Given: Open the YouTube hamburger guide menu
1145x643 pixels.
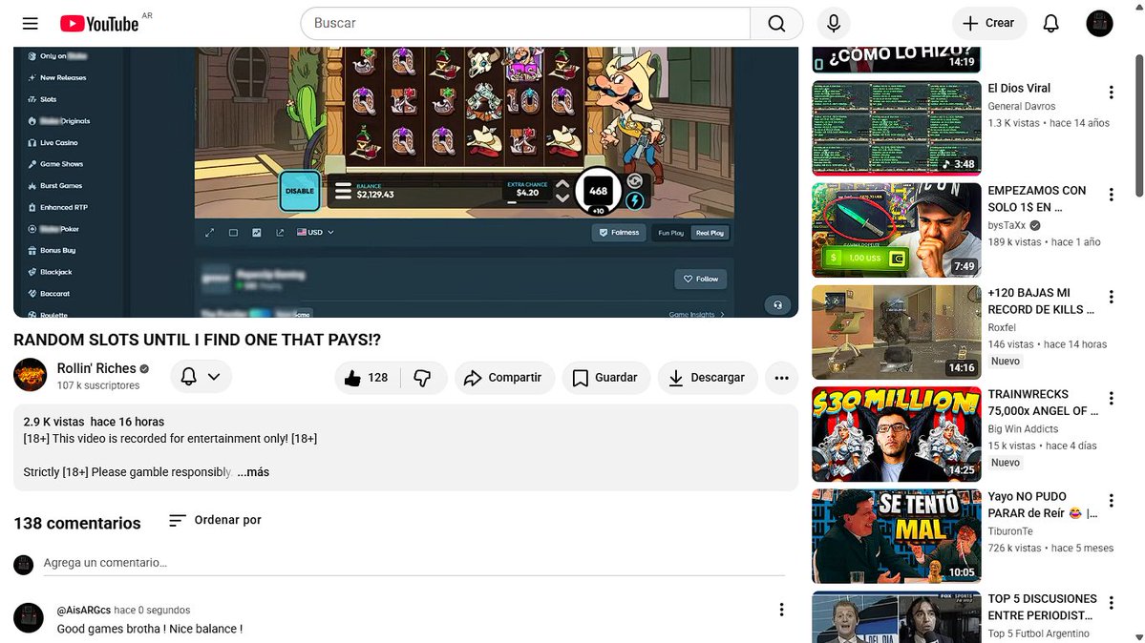Looking at the screenshot, I should (x=30, y=23).
